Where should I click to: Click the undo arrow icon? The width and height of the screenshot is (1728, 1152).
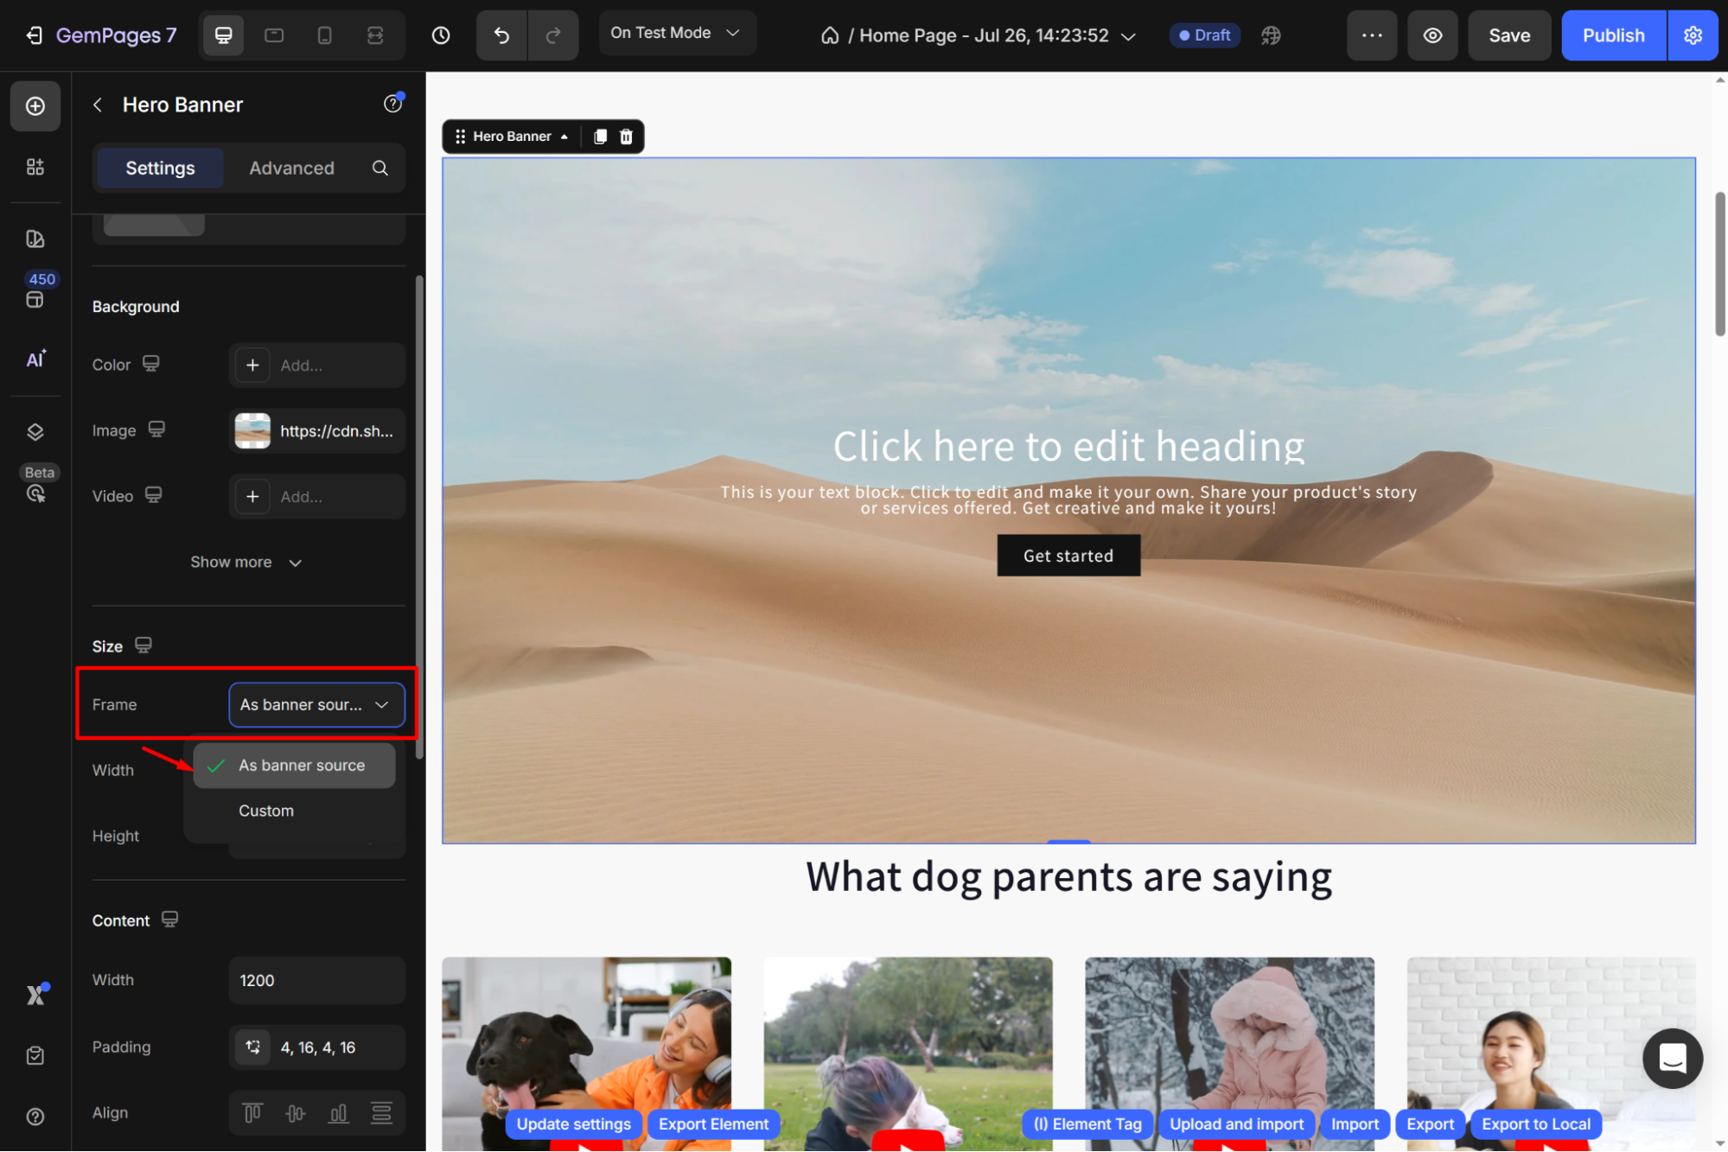[501, 35]
